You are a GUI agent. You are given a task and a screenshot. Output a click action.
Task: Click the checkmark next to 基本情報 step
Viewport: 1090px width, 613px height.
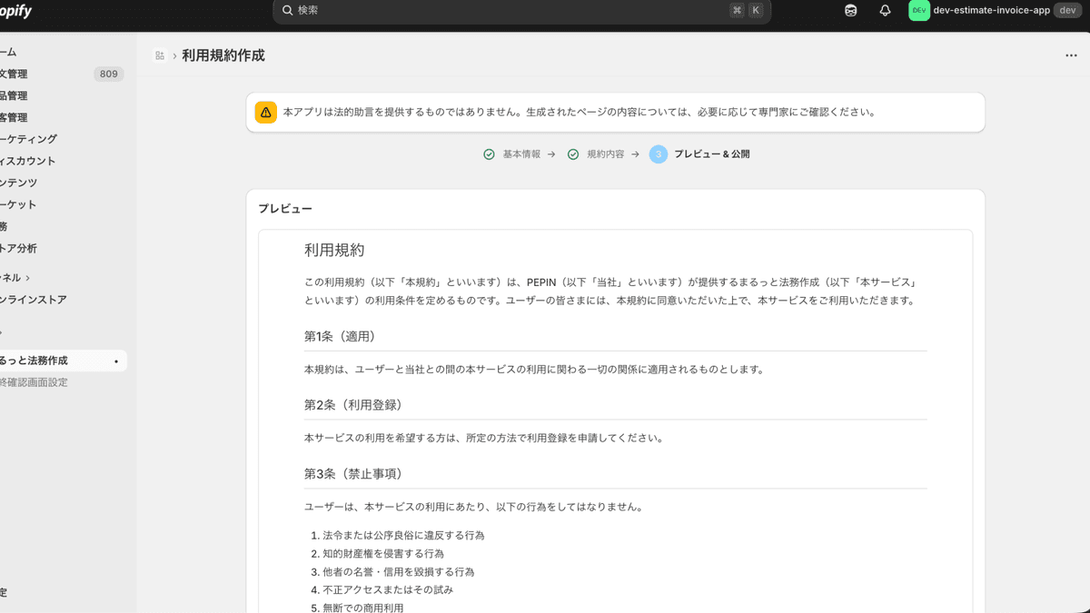488,154
